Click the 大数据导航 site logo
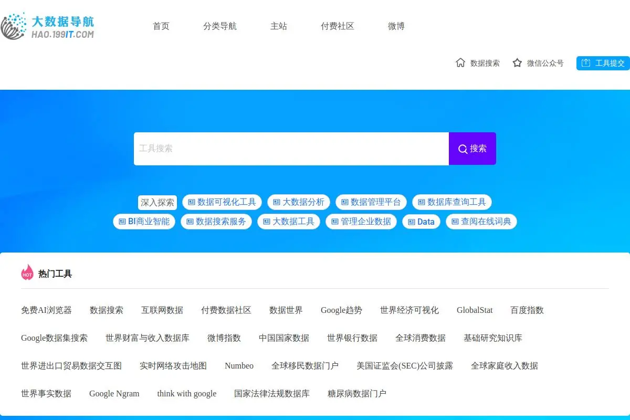This screenshot has height=420, width=630. click(x=47, y=26)
